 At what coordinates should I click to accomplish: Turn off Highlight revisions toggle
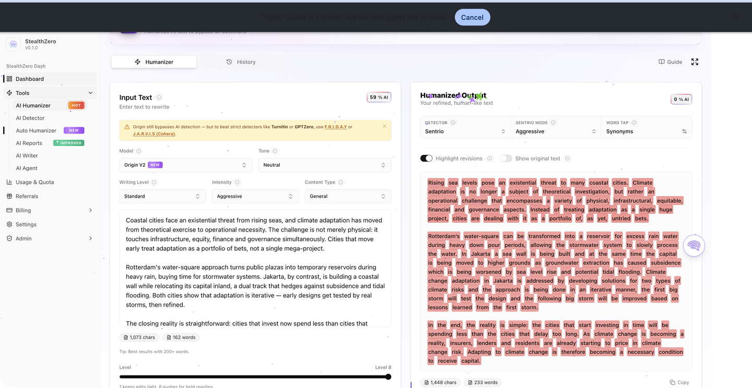[427, 159]
